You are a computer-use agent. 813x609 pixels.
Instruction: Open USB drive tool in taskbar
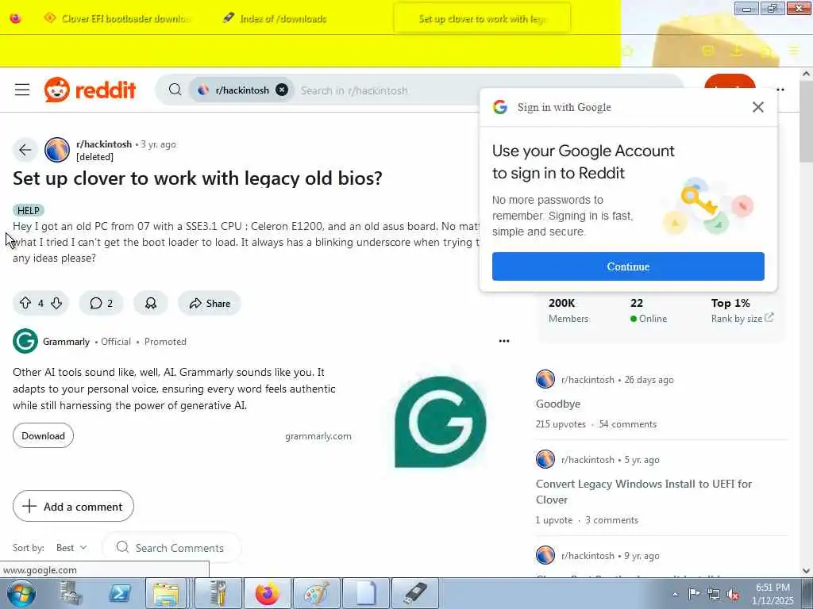pos(414,593)
